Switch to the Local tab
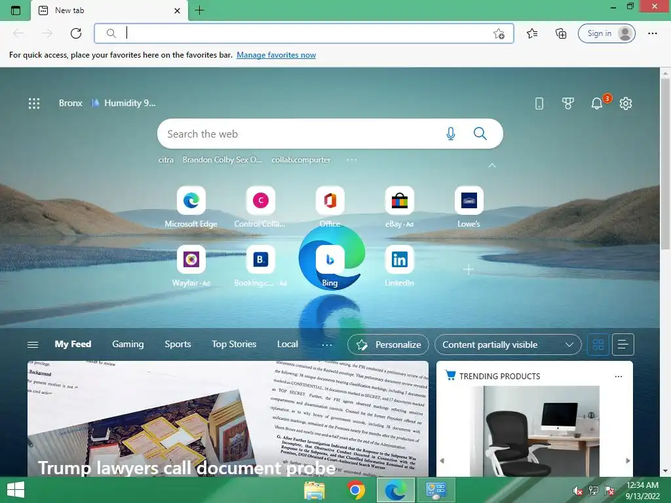 [288, 344]
